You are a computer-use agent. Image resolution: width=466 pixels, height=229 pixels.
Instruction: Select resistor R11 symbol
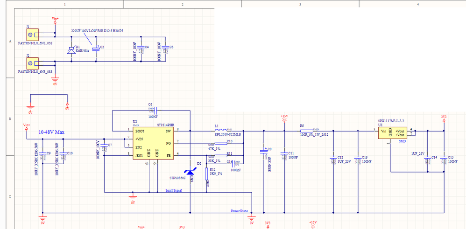221,155
